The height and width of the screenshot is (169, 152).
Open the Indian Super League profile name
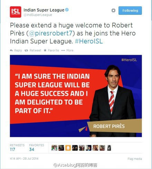click(44, 10)
